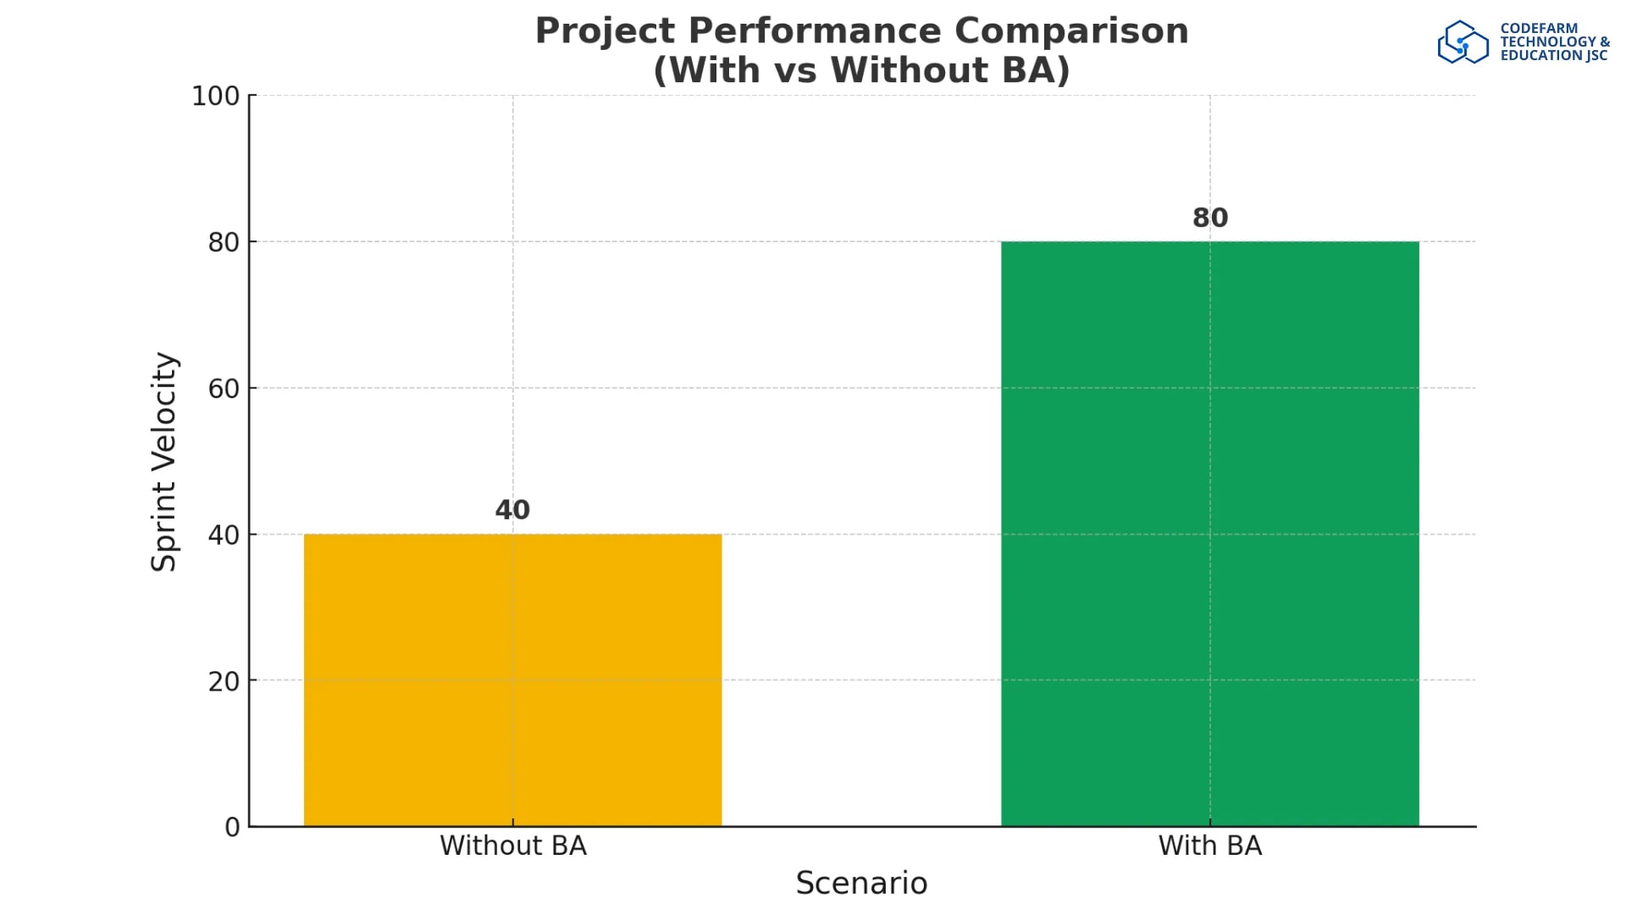Click the y-axis tick label 60

(224, 389)
